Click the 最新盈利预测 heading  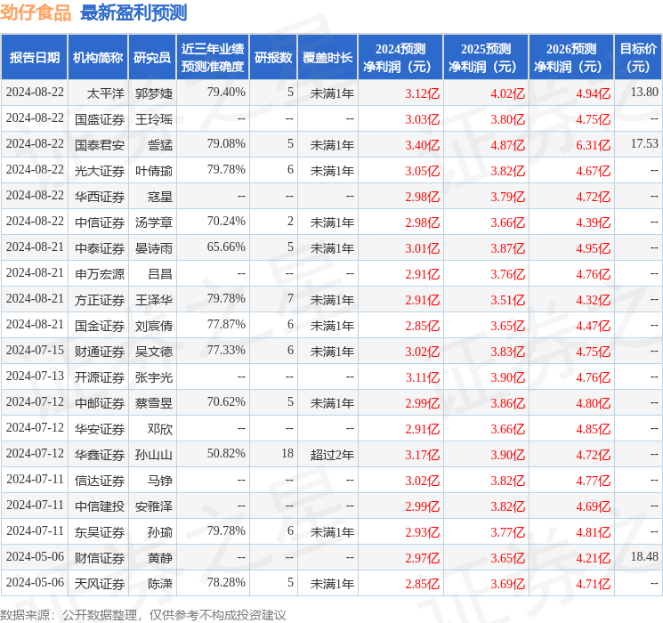click(133, 12)
